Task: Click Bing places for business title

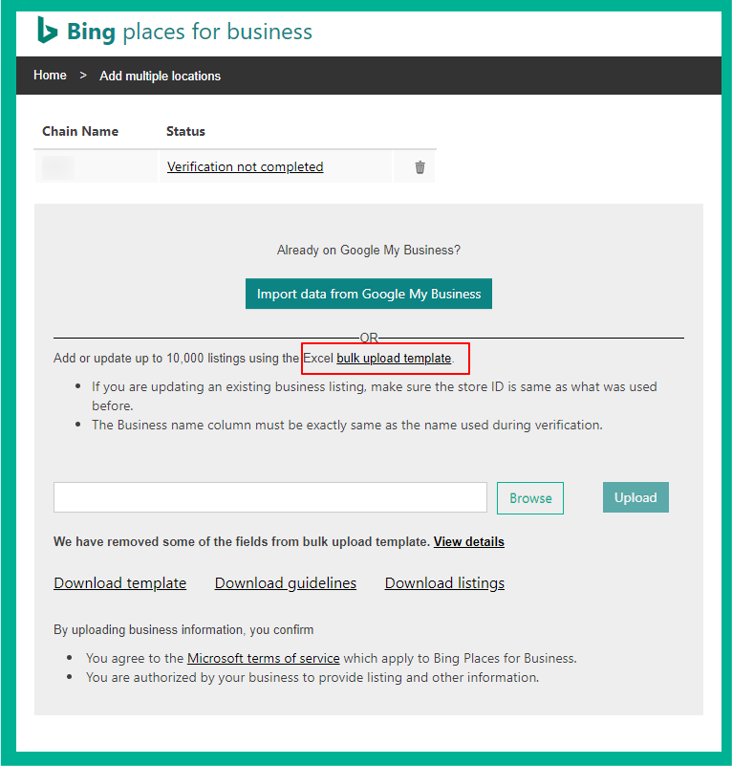Action: click(189, 32)
